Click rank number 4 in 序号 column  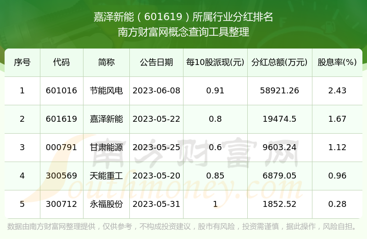(22, 176)
